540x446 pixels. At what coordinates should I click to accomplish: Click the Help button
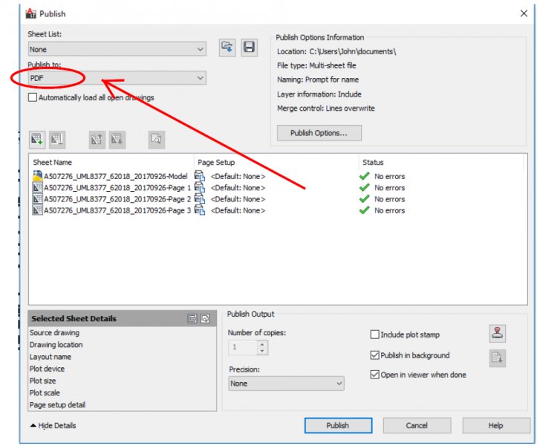click(495, 425)
